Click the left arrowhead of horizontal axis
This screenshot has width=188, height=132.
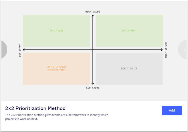coord(24,50)
